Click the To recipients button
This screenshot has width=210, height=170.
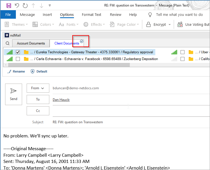coord(38,99)
